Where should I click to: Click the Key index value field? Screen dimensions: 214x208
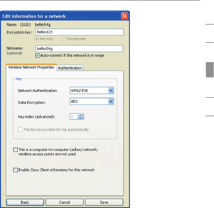click(74, 116)
